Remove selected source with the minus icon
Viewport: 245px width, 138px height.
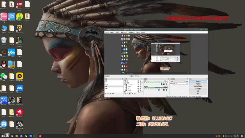[127, 94]
